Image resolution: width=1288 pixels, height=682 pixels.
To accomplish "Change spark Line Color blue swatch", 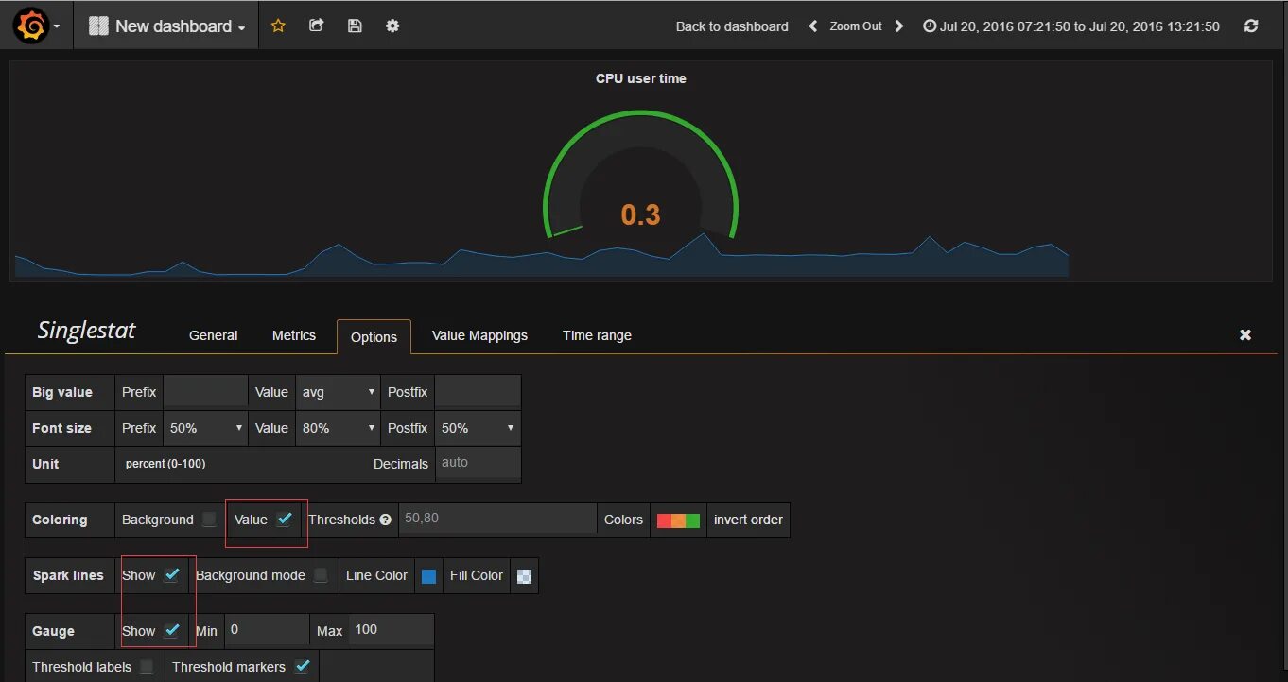I will tap(428, 576).
